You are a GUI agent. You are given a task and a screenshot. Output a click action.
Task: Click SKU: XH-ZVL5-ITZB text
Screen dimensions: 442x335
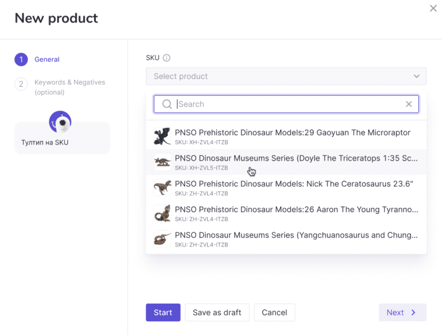click(x=201, y=168)
